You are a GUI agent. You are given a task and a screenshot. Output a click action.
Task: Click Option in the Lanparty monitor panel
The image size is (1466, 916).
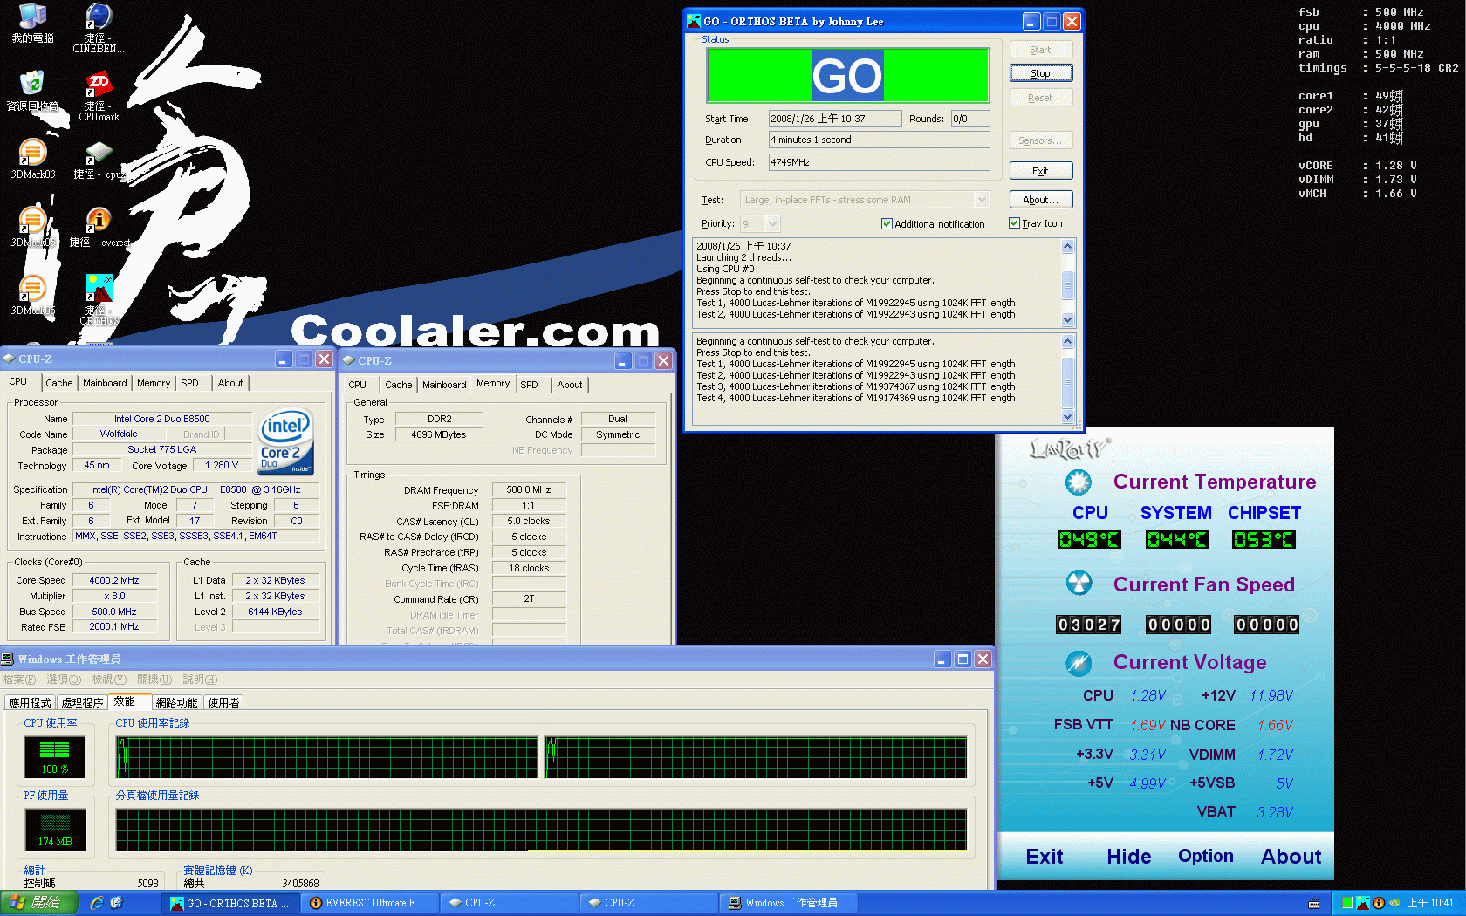coord(1206,856)
